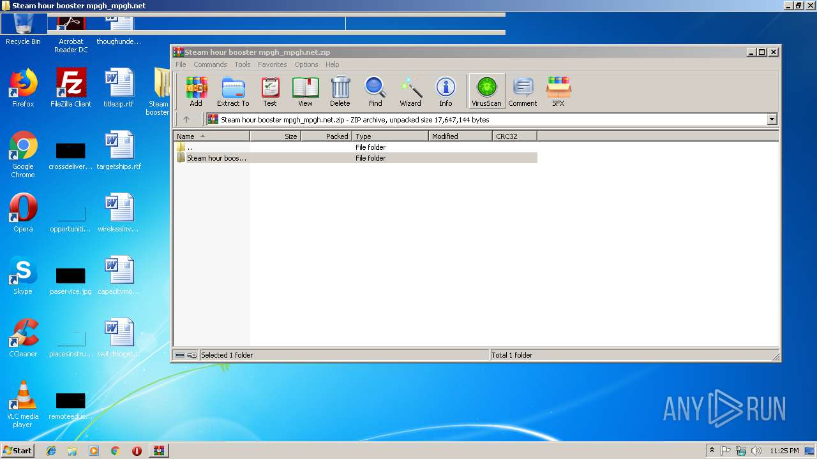The image size is (817, 459).
Task: Sort by the Type column header
Action: 391,136
